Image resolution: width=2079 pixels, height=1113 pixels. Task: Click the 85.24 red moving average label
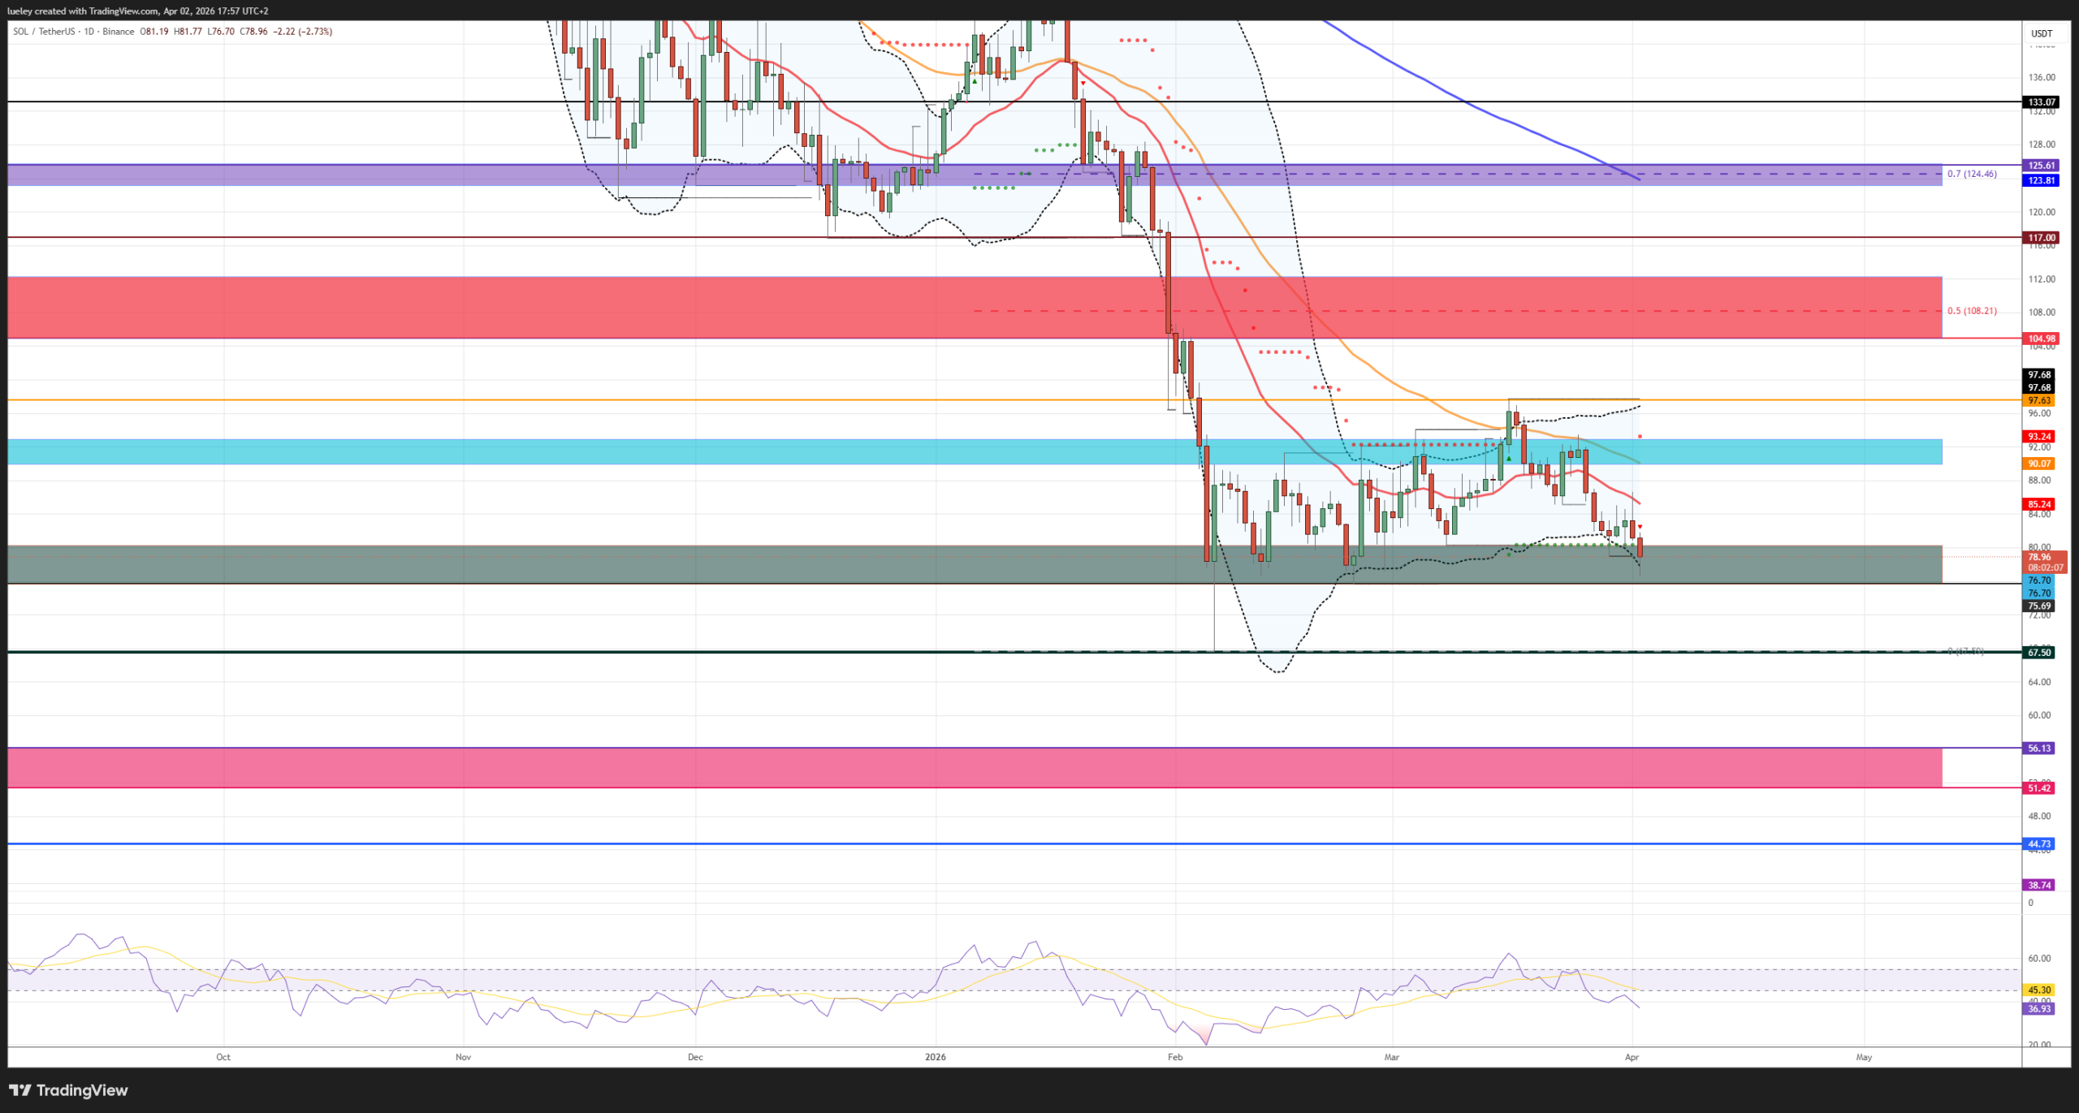2039,504
